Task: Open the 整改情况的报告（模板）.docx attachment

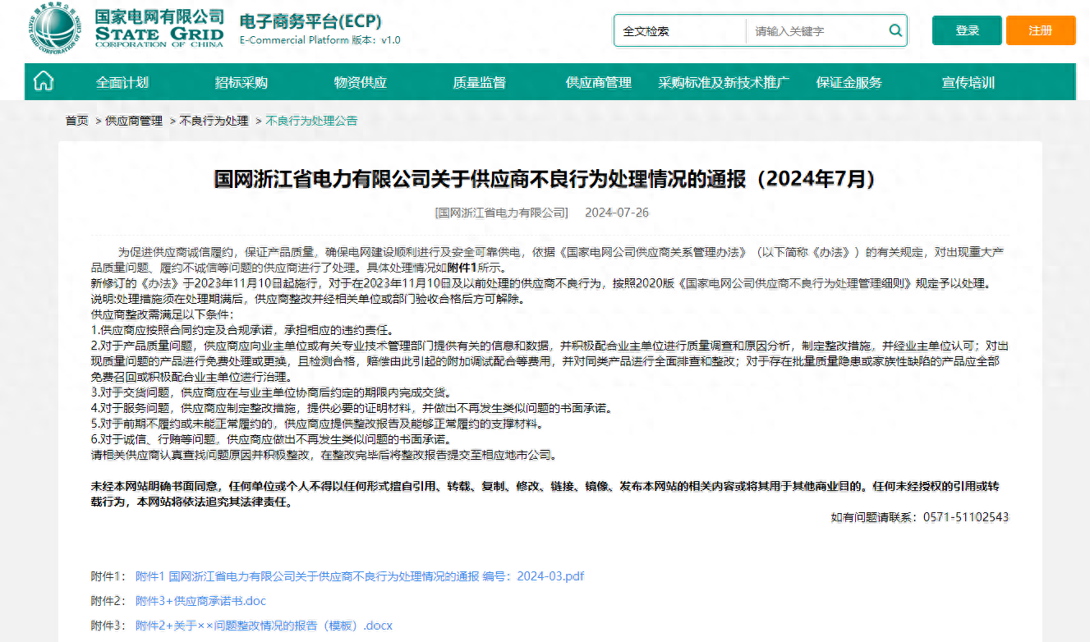Action: [x=264, y=626]
